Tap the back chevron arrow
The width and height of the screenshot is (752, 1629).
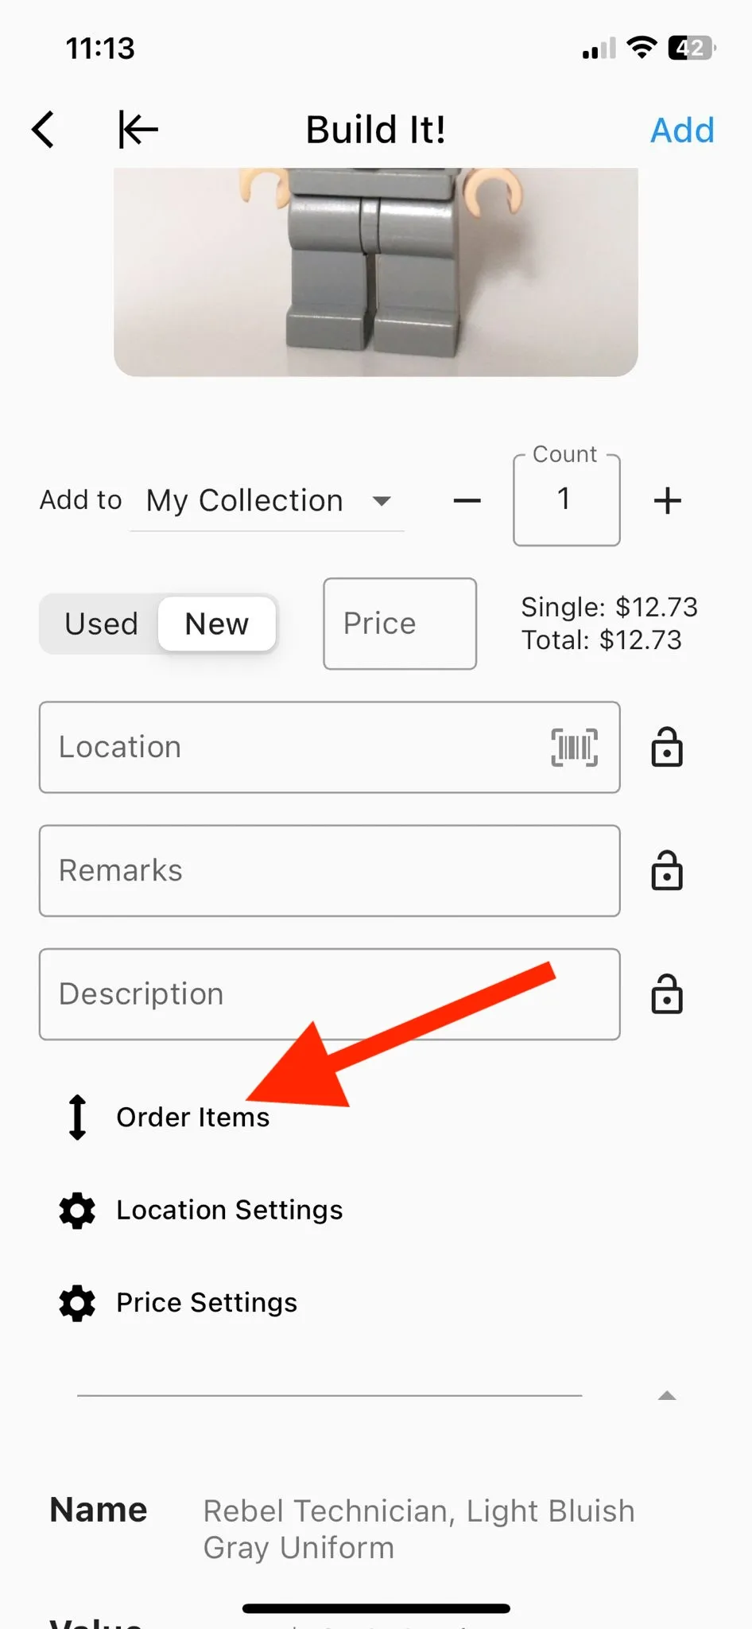[44, 130]
